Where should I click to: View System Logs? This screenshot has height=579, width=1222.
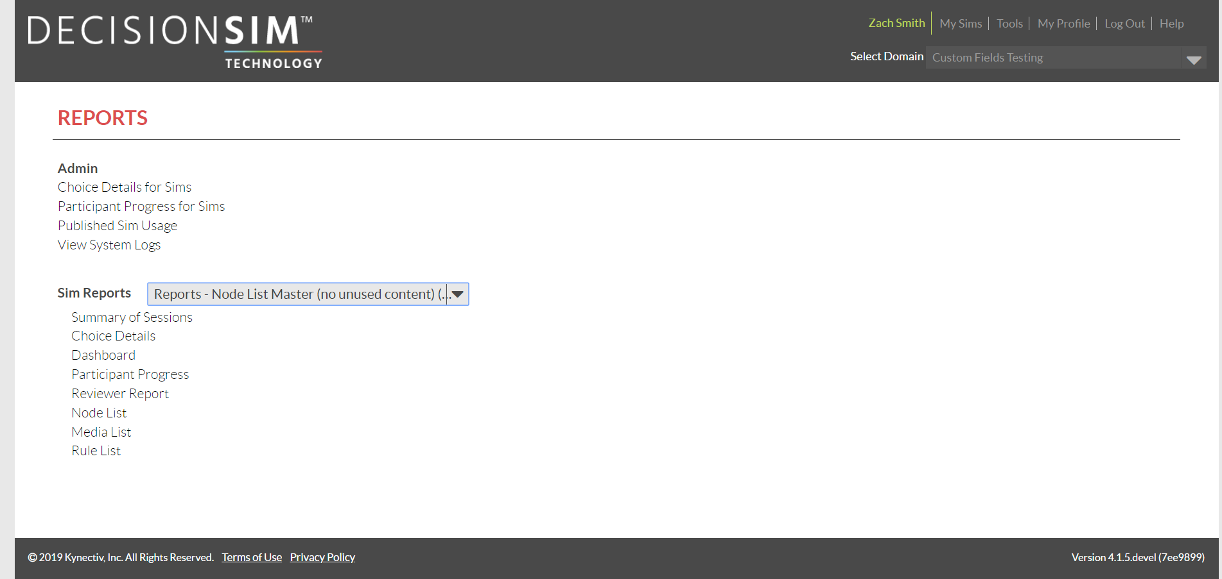(x=109, y=244)
